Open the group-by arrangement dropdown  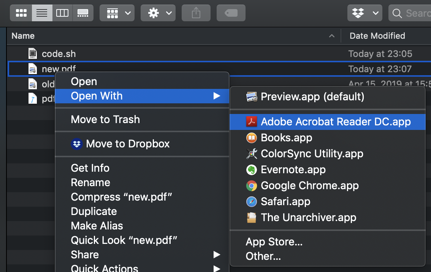[x=117, y=13]
